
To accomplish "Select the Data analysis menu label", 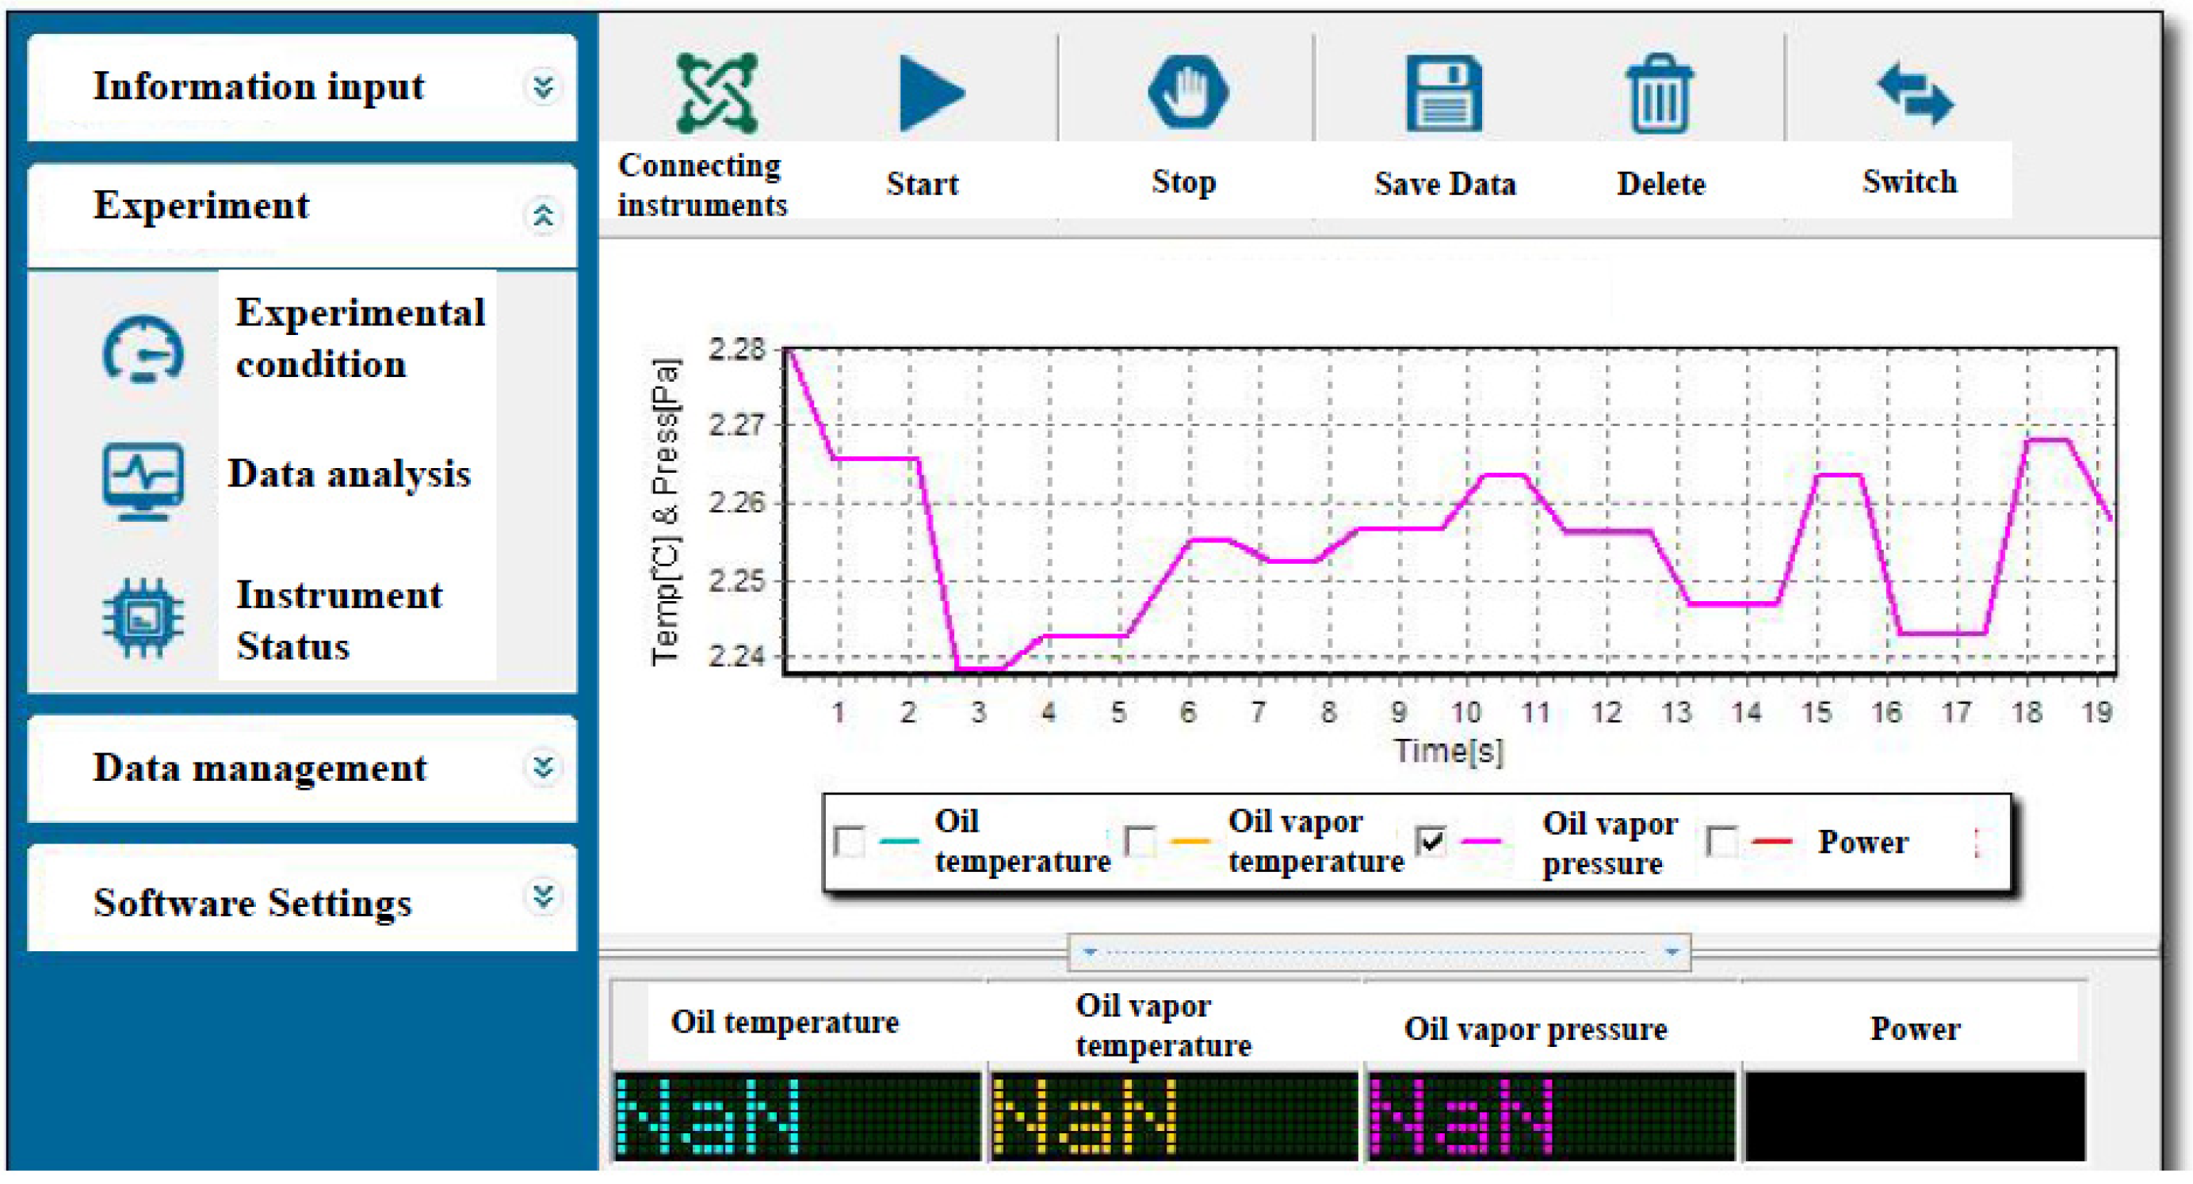I will click(349, 474).
